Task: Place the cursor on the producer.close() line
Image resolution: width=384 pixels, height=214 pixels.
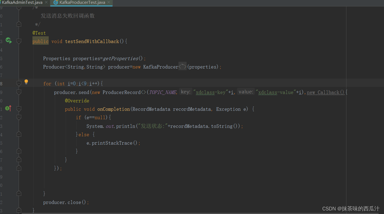Action: 66,202
